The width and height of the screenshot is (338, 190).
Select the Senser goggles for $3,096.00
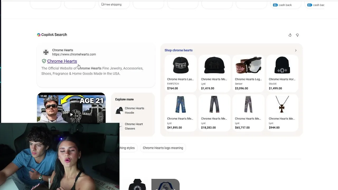[248, 73]
